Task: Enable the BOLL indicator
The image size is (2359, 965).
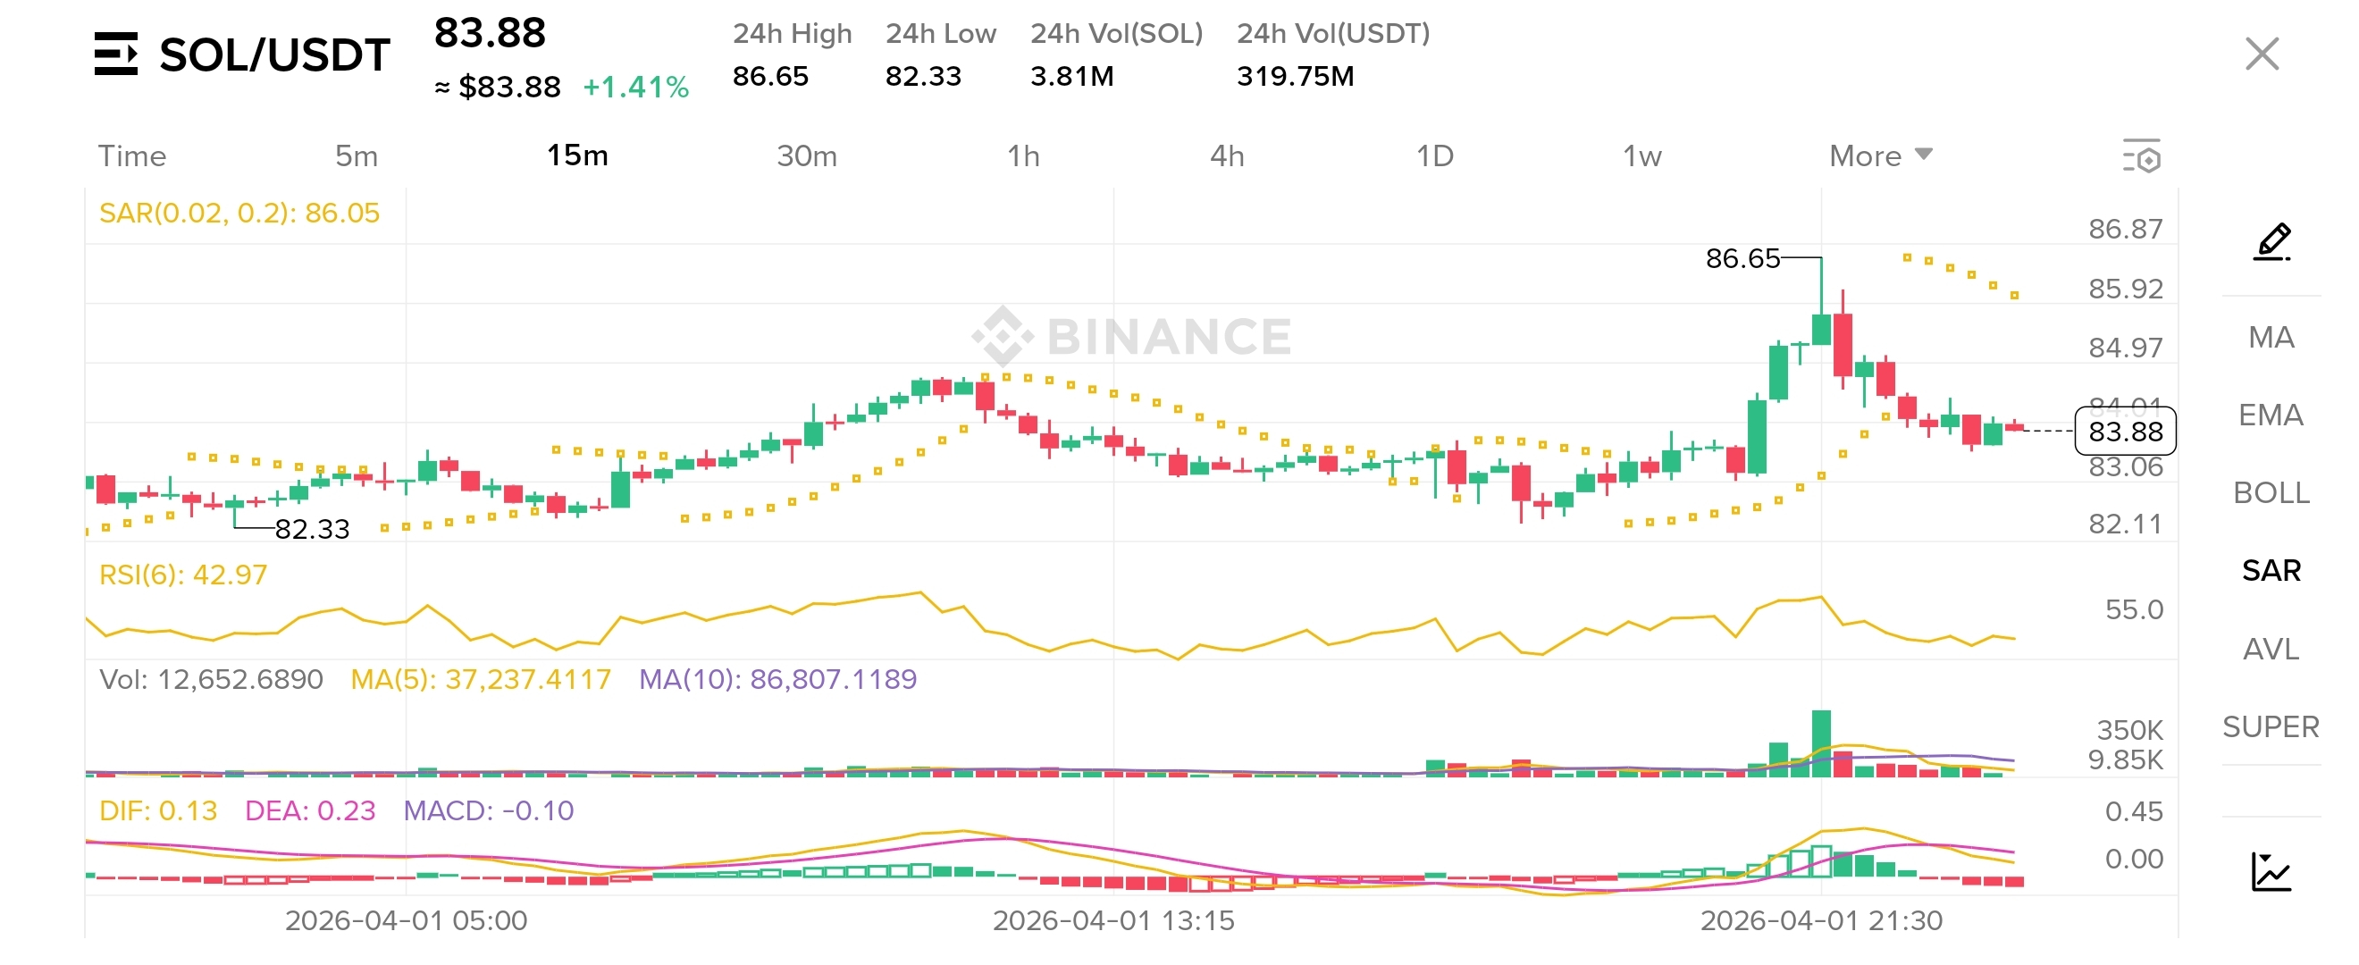Action: [2271, 493]
